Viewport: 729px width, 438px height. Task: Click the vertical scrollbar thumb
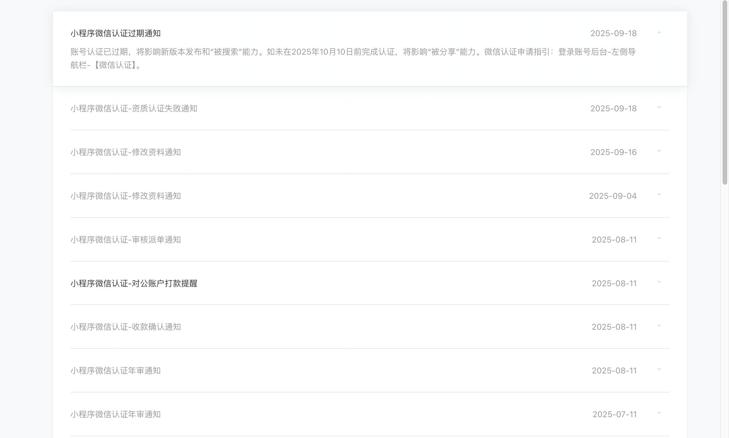(725, 92)
